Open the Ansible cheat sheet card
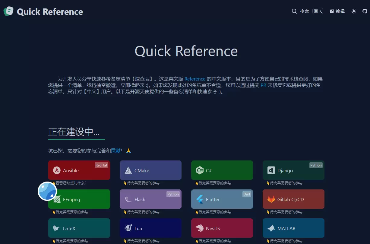370x244 pixels. point(79,170)
